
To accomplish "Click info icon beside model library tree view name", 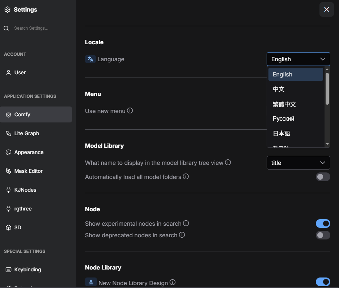I will (228, 162).
